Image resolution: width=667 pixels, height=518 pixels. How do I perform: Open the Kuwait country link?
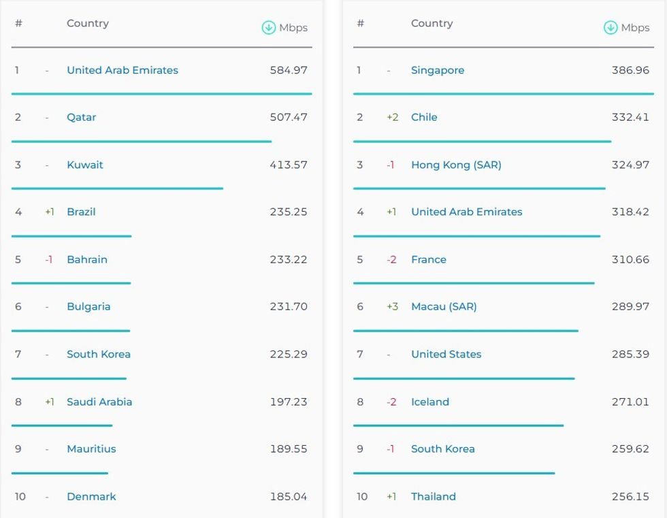click(x=85, y=165)
